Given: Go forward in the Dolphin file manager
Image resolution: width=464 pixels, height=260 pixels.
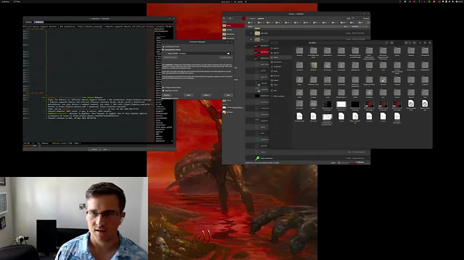Looking at the screenshot, I should (x=229, y=18).
